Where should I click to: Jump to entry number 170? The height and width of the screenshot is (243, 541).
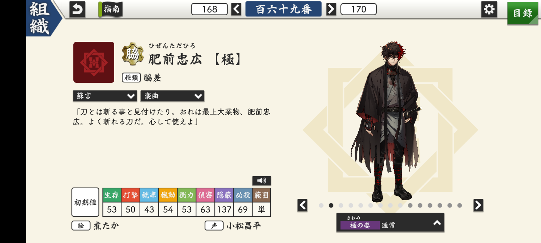(358, 9)
